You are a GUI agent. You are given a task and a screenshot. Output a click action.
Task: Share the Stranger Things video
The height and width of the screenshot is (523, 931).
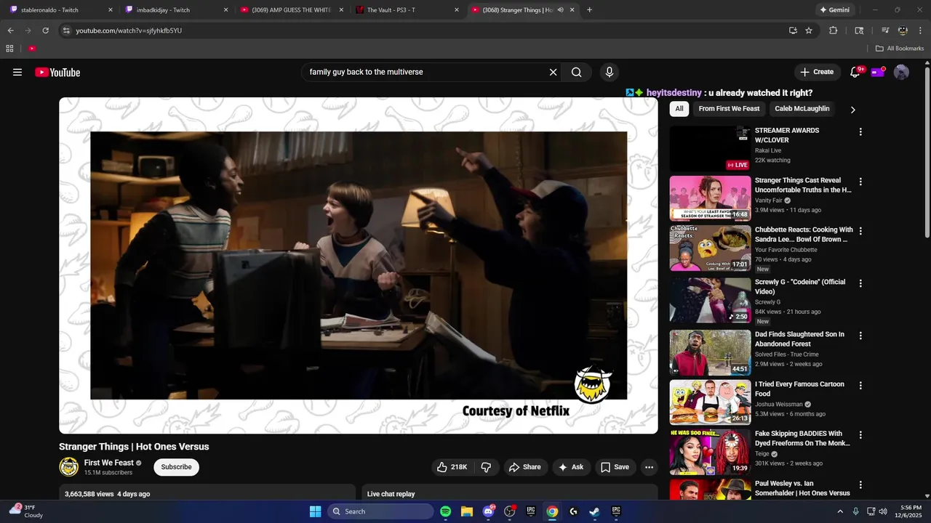coord(525,467)
